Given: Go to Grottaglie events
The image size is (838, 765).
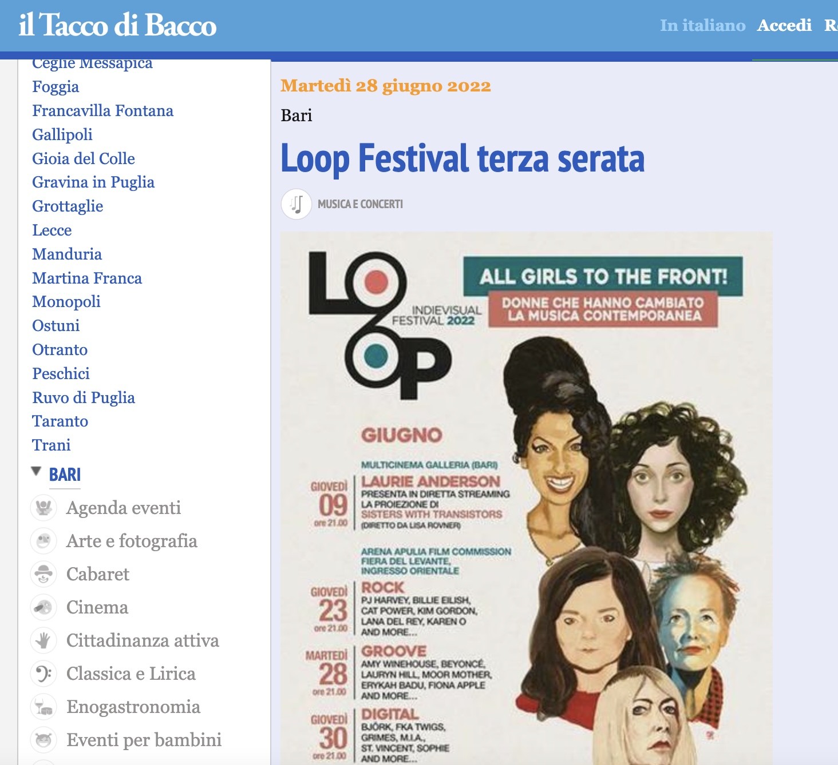Looking at the screenshot, I should 68,206.
